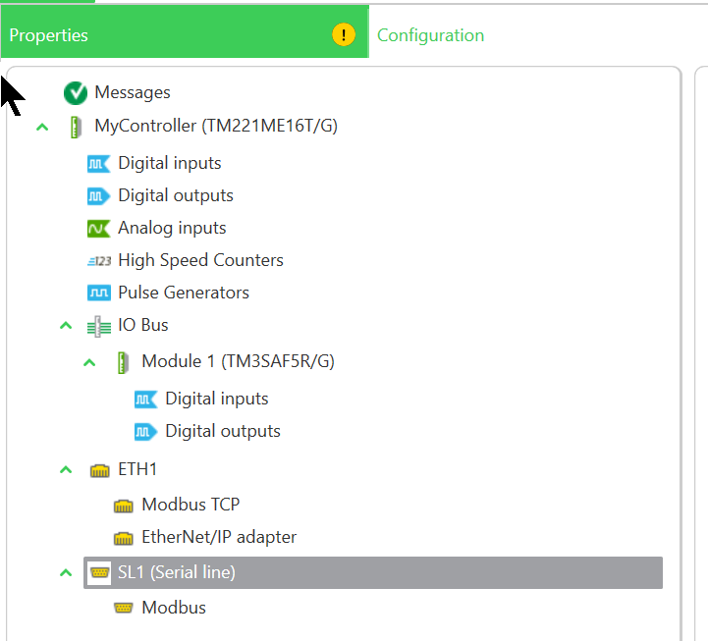Select Modbus label under SL1
Screen dimensions: 708x641
click(x=174, y=608)
